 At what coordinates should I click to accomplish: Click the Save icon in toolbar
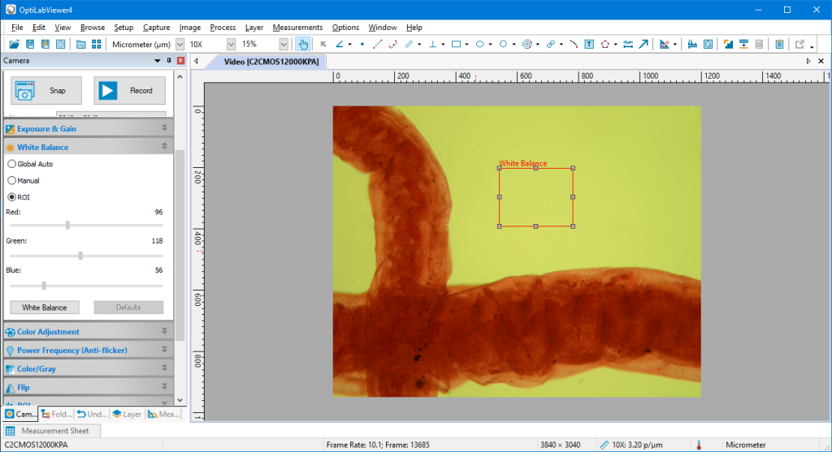tap(30, 44)
